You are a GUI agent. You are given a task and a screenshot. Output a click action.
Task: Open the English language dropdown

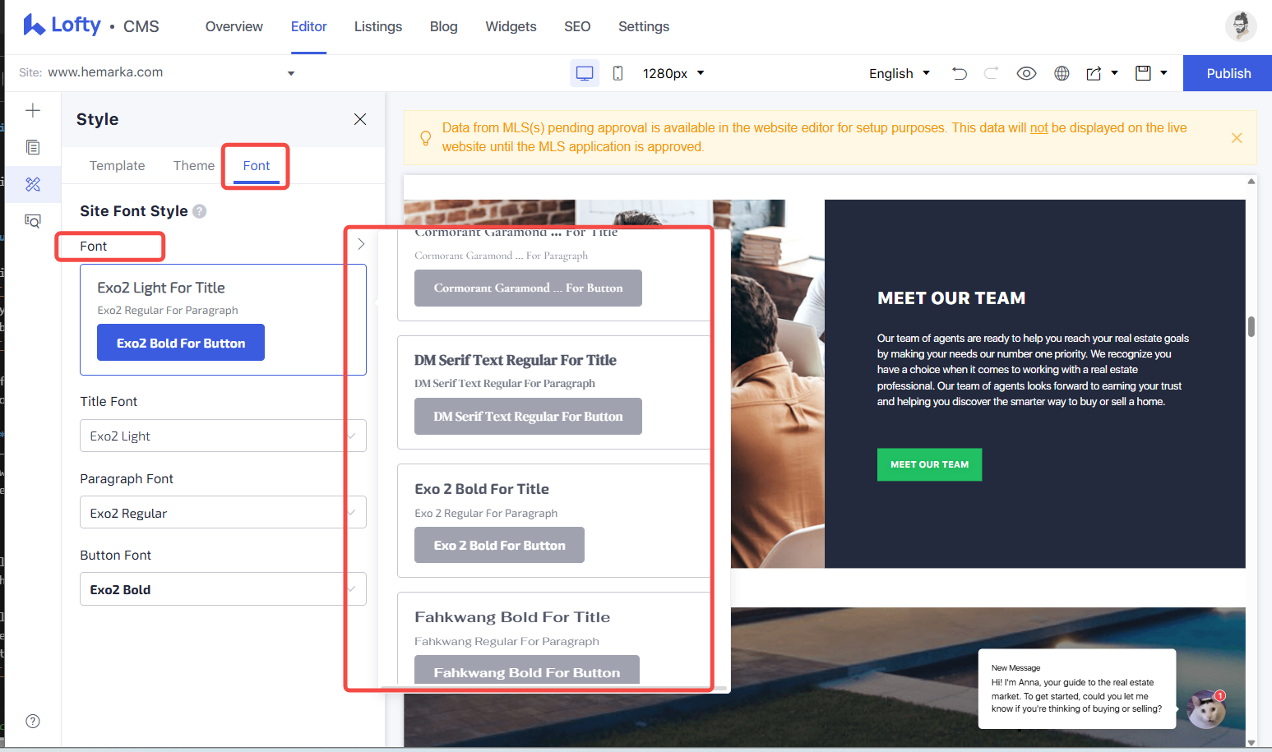900,73
